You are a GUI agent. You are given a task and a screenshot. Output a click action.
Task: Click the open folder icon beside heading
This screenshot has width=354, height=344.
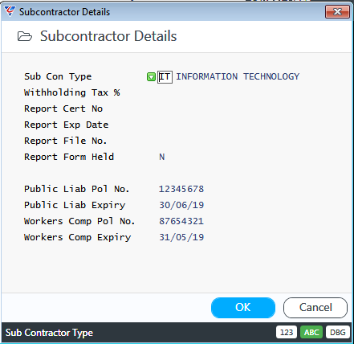[x=25, y=36]
